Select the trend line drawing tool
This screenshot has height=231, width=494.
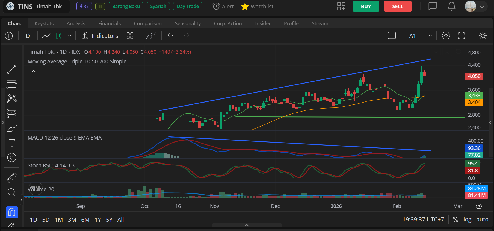12,69
